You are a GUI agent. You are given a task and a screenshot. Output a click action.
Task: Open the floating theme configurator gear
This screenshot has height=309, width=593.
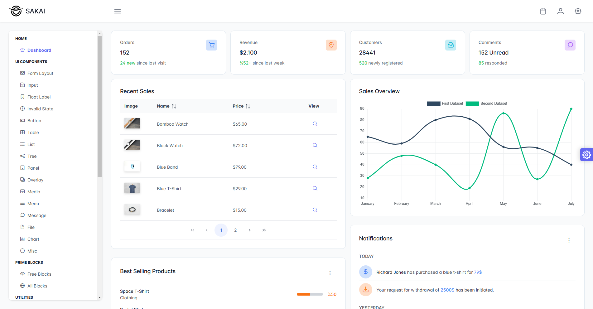[586, 155]
